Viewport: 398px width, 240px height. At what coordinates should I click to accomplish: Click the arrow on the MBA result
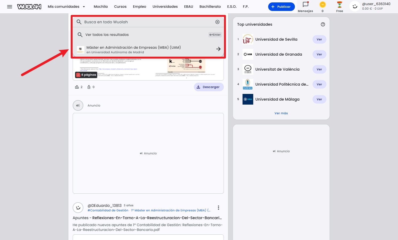pos(218,49)
